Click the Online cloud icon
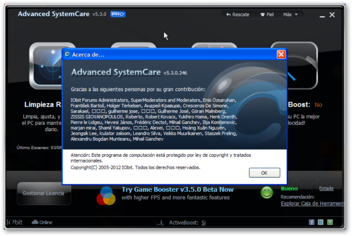This screenshot has width=352, height=236. pyautogui.click(x=35, y=222)
